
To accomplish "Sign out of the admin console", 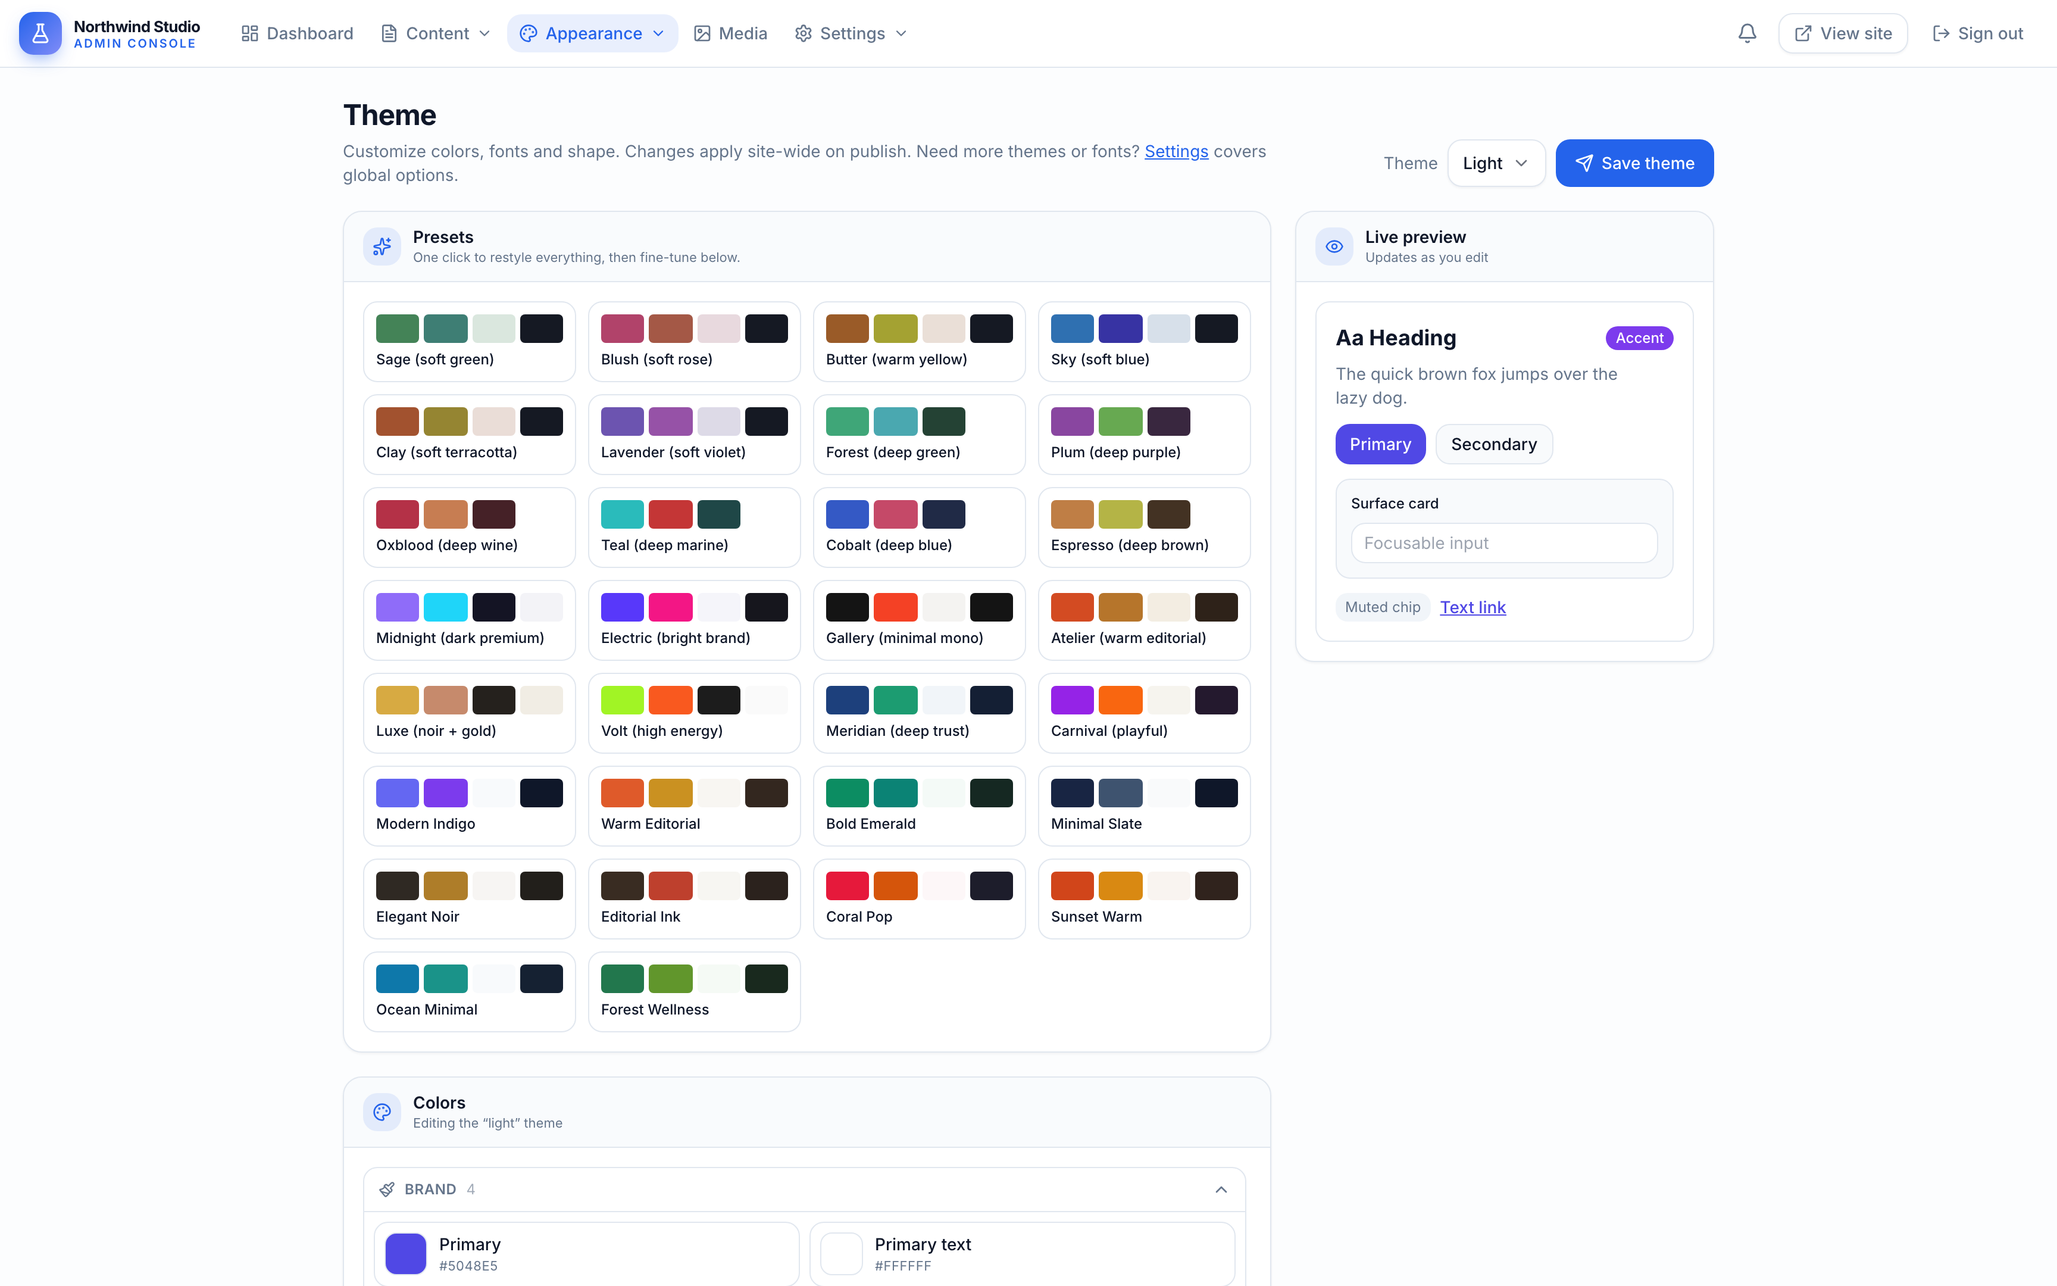I will click(1977, 33).
